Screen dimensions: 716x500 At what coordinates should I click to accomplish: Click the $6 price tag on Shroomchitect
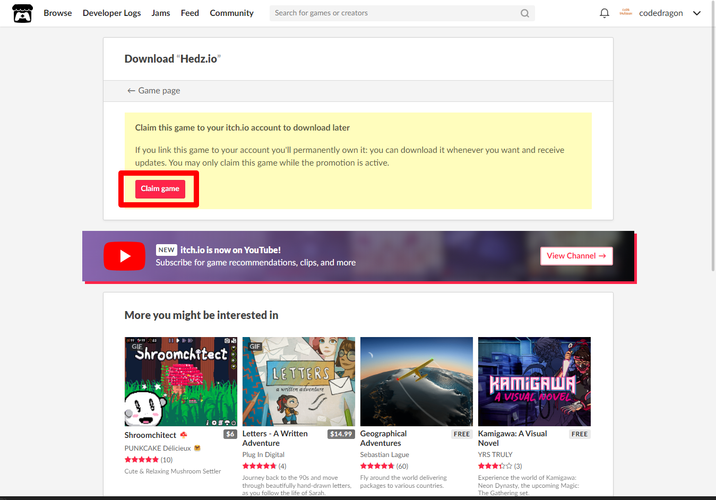tap(230, 434)
